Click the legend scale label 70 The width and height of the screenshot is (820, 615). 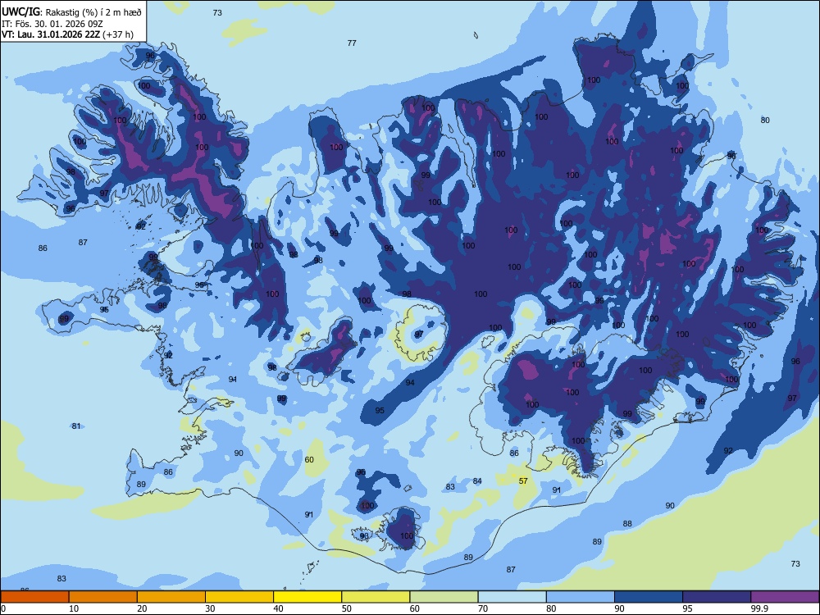pos(483,608)
